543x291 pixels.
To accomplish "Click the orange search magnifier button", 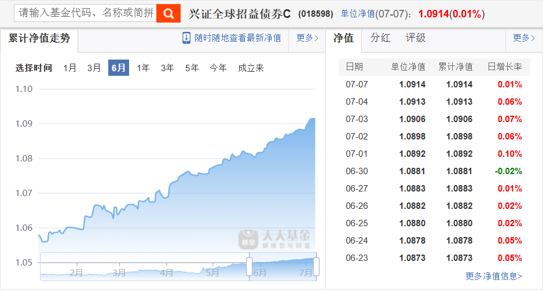I will (168, 13).
